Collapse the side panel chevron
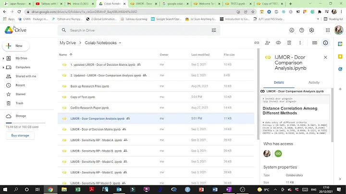Viewport: 346px width, 194px height. pos(340,179)
